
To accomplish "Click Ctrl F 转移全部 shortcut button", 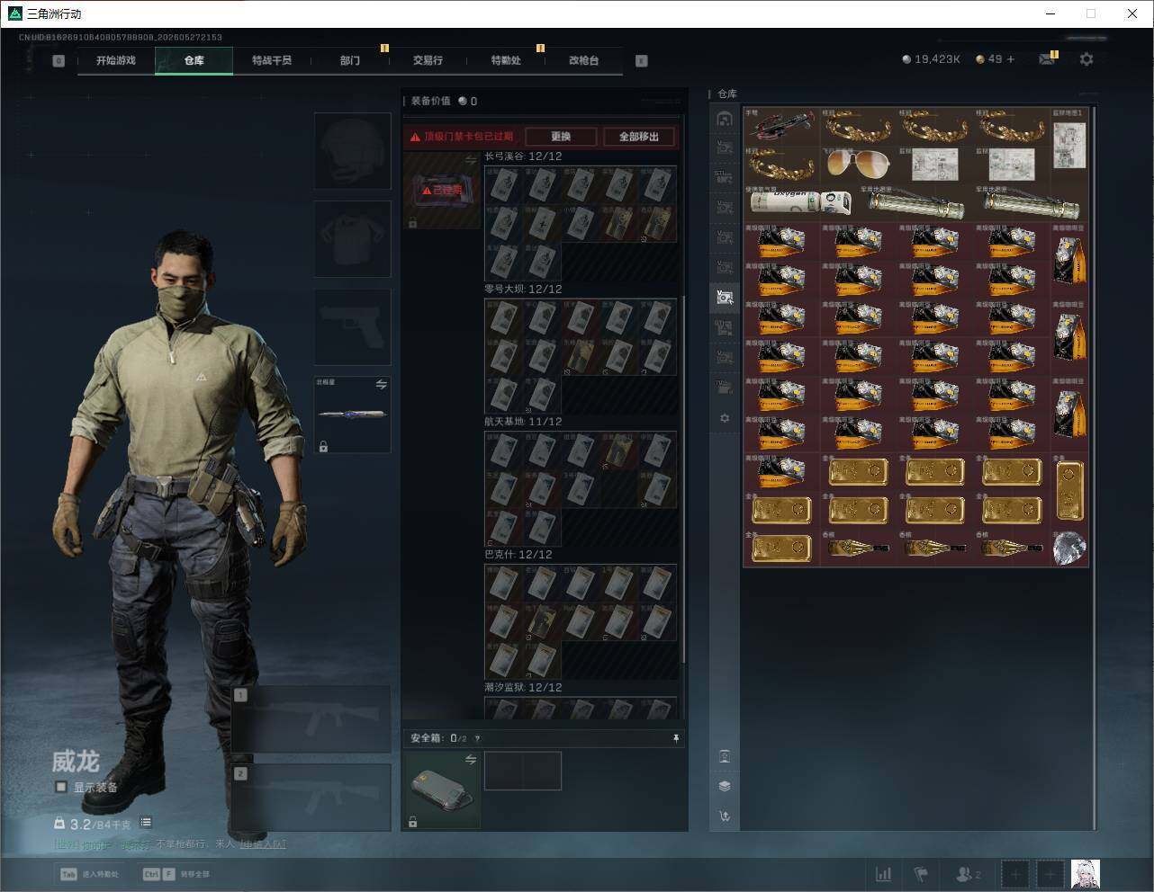I will 176,874.
